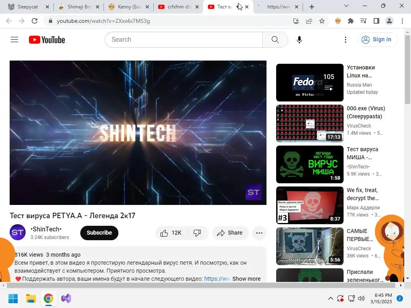Image resolution: width=411 pixels, height=308 pixels.
Task: Click the Russia Man channel name
Action: coord(359,85)
